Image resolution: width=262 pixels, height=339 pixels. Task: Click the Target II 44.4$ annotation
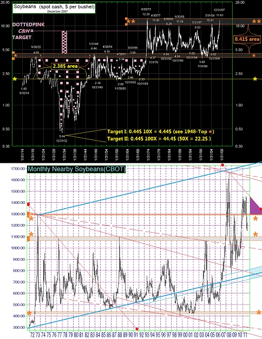(159, 138)
